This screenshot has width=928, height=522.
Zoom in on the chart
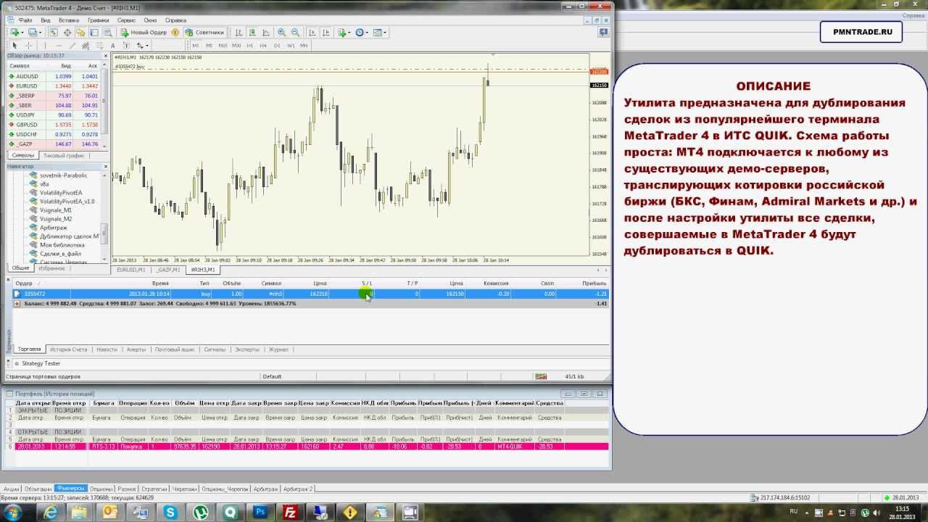[x=281, y=32]
